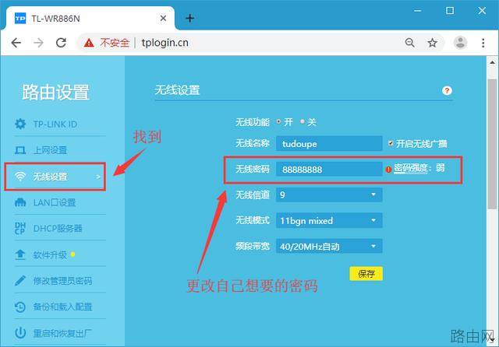Viewport: 499px width, 347px height.
Task: Click the 密码强度 link
Action: 411,168
